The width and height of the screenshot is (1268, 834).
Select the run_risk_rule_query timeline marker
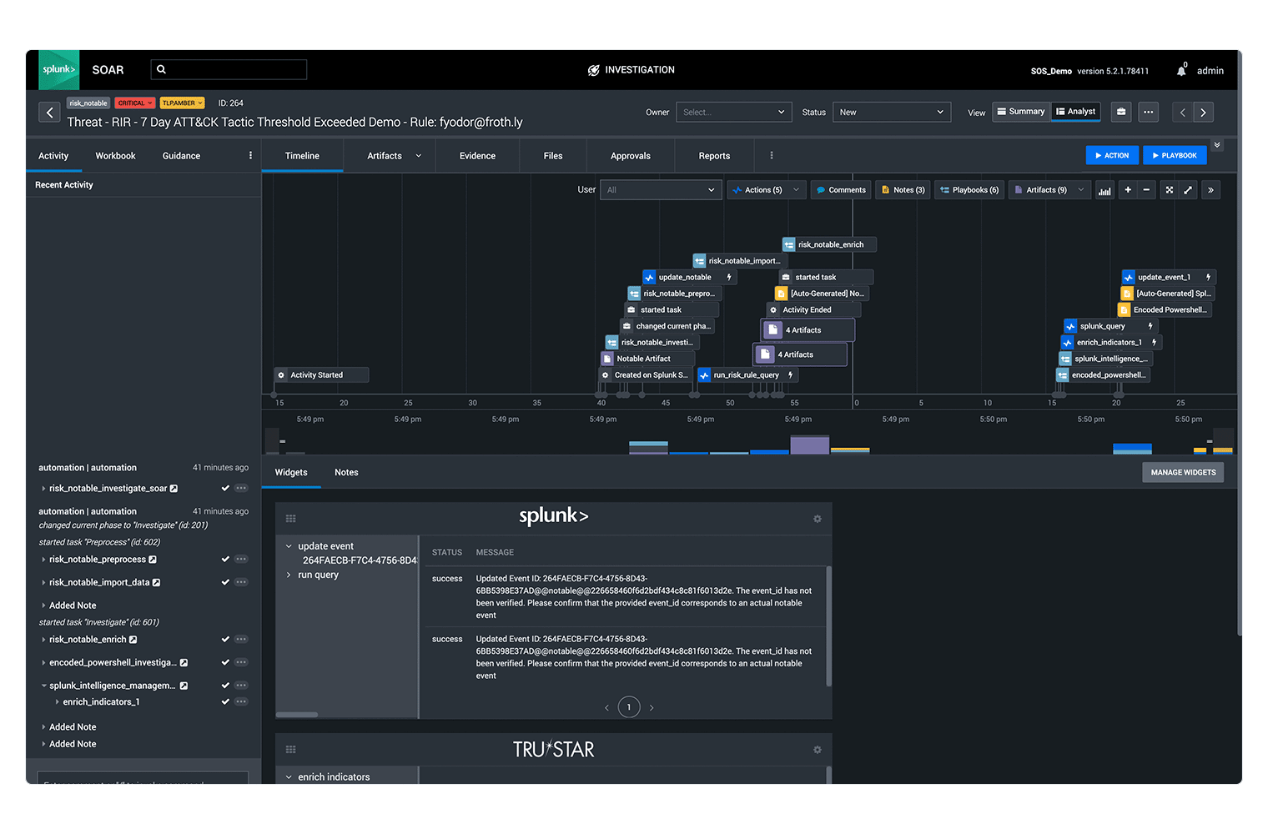coord(747,375)
